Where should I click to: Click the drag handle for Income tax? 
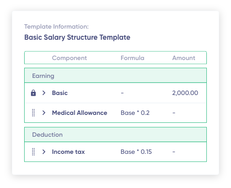pos(33,152)
